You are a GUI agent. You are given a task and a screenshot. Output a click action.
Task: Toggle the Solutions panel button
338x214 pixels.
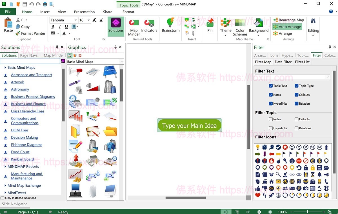click(x=116, y=26)
